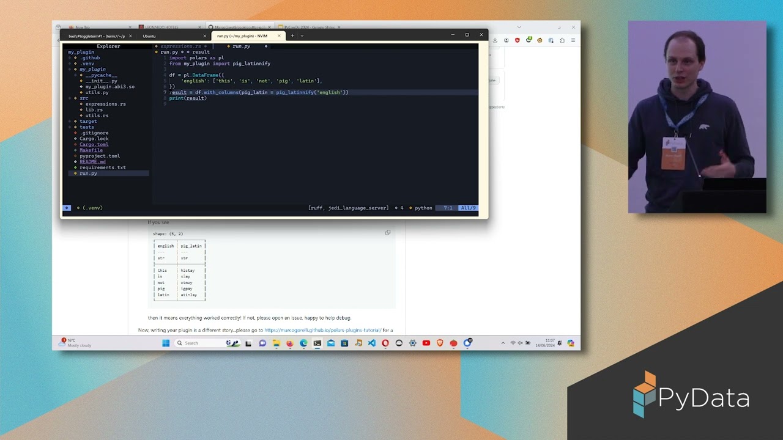Launch YouTube from the taskbar
The height and width of the screenshot is (440, 783).
[426, 343]
